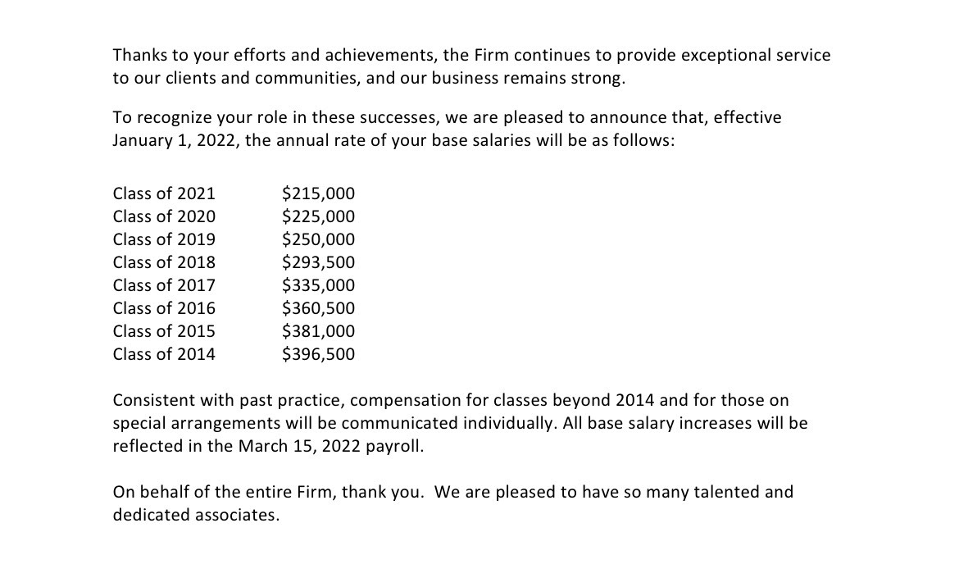
Task: Click the $225,000 salary amount
Action: [x=318, y=216]
